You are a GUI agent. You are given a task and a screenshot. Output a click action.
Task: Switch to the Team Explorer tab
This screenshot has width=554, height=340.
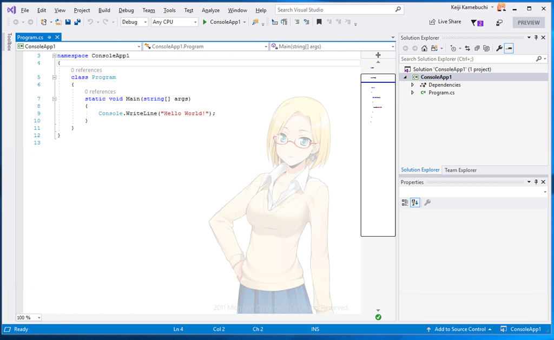tap(460, 170)
